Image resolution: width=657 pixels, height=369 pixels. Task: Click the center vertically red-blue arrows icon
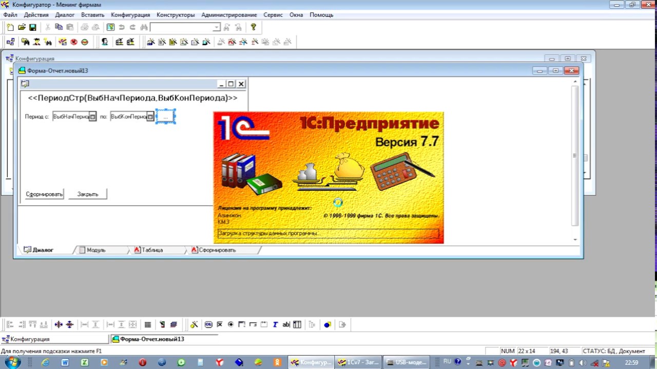[70, 324]
